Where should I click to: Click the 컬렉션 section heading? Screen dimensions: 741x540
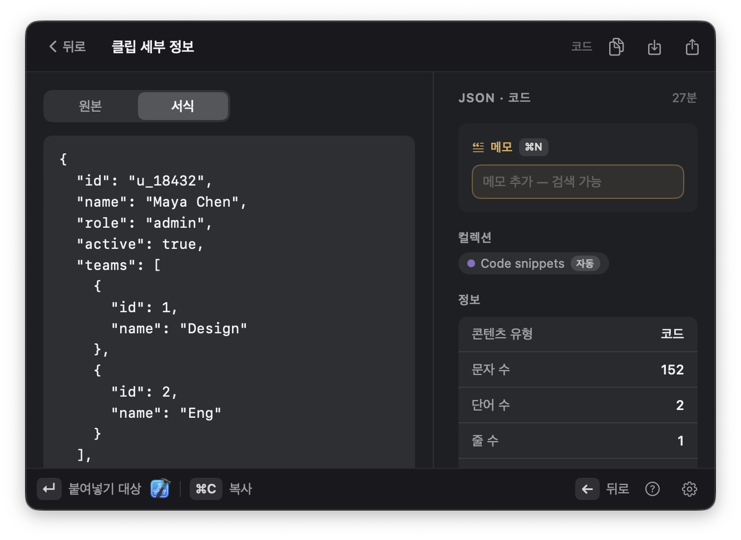coord(475,237)
